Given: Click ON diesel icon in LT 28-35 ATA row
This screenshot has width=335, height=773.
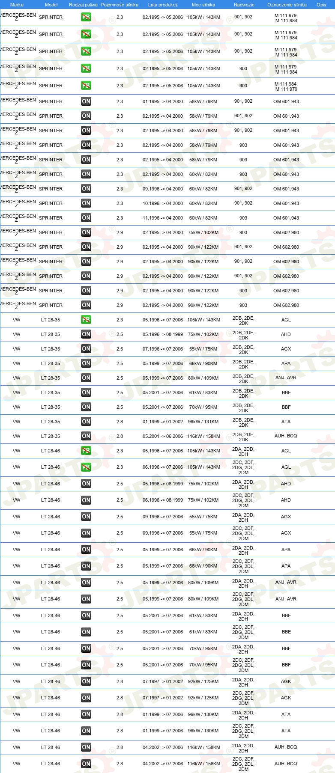Looking at the screenshot, I should (x=86, y=422).
